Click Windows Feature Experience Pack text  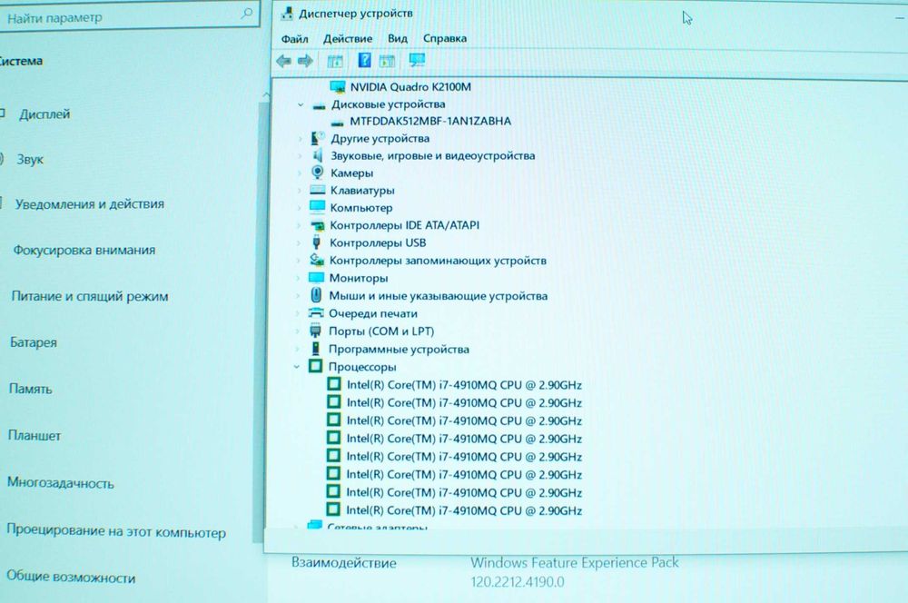[x=575, y=562]
